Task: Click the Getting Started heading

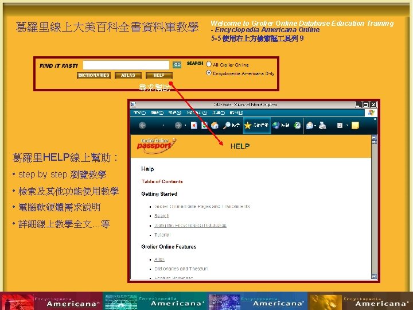Action: [x=159, y=194]
